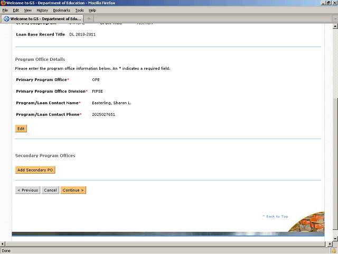The height and width of the screenshot is (254, 338).
Task: Click the horizontal scrollbar right arrow
Action: point(330,244)
